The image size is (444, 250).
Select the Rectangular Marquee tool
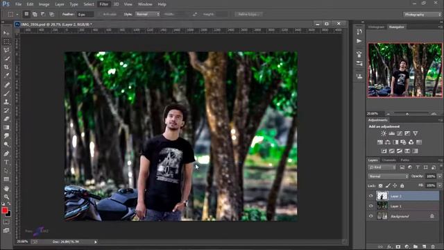tap(6, 42)
